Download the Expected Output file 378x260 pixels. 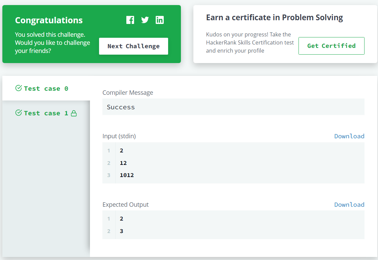point(349,205)
